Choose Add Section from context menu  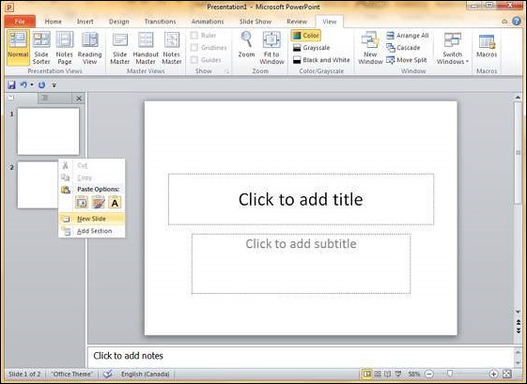(x=92, y=231)
